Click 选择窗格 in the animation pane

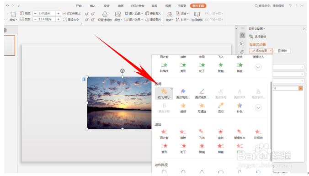pos(258,37)
